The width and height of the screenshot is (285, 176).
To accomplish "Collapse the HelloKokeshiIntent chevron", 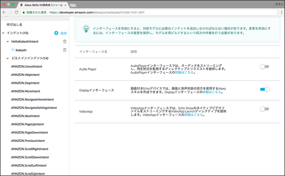I will tap(7, 42).
